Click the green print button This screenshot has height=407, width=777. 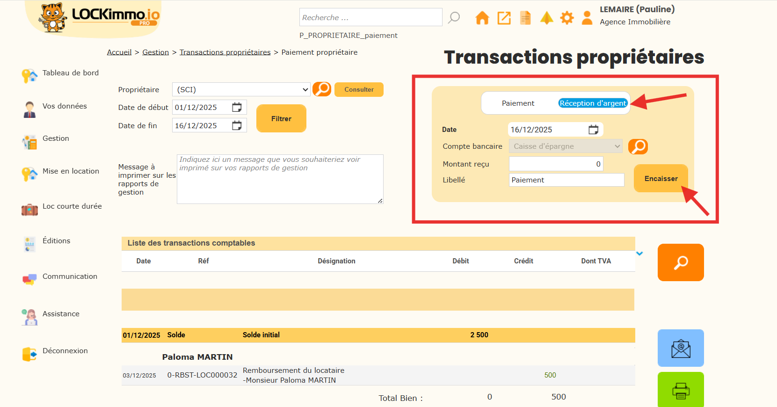[681, 390]
